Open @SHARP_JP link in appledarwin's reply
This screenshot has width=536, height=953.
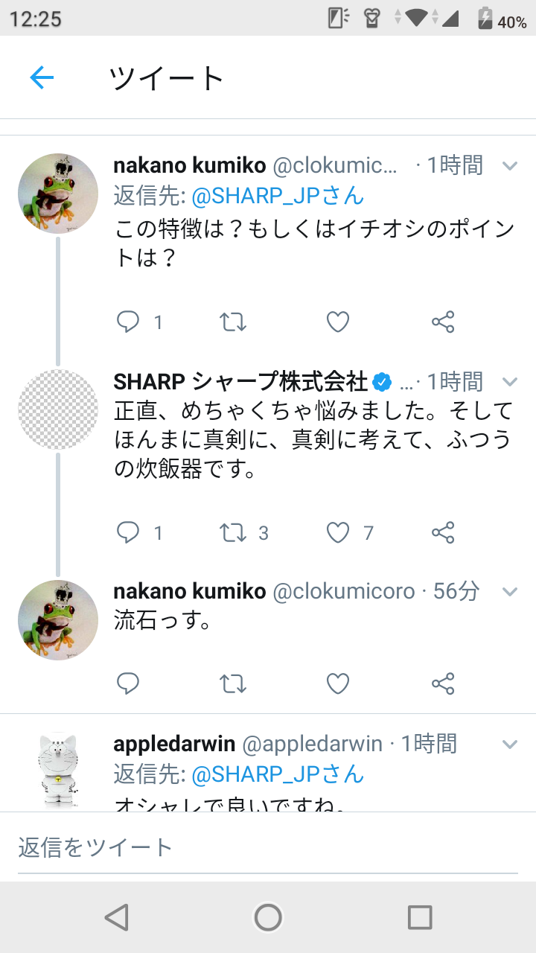point(277,774)
